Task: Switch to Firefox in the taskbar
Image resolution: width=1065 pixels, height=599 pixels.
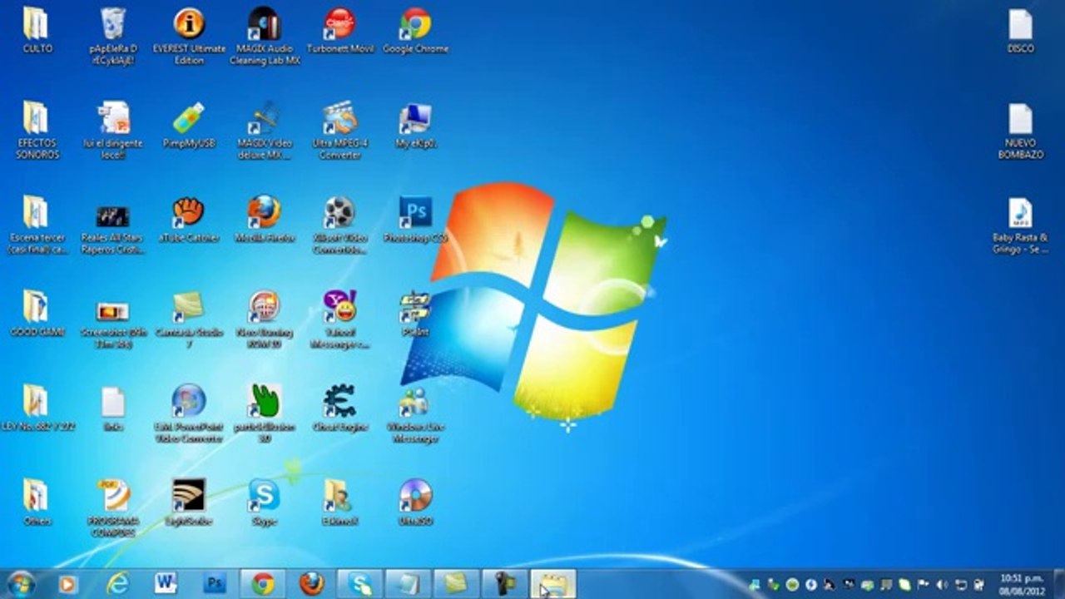Action: coord(311,584)
